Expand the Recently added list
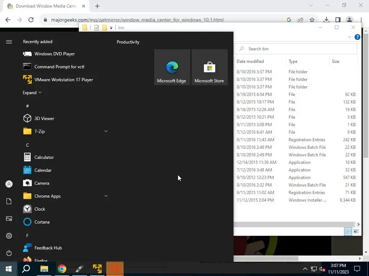Image resolution: width=369 pixels, height=276 pixels. pyautogui.click(x=32, y=93)
